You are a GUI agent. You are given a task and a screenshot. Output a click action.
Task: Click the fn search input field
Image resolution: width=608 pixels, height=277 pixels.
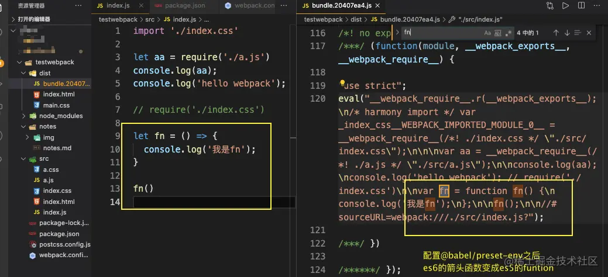[441, 33]
